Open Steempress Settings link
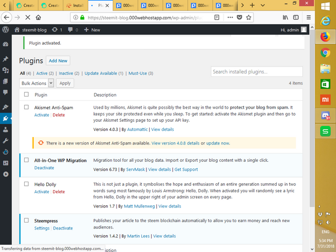Viewport: 336px width, 252px height. (x=42, y=228)
